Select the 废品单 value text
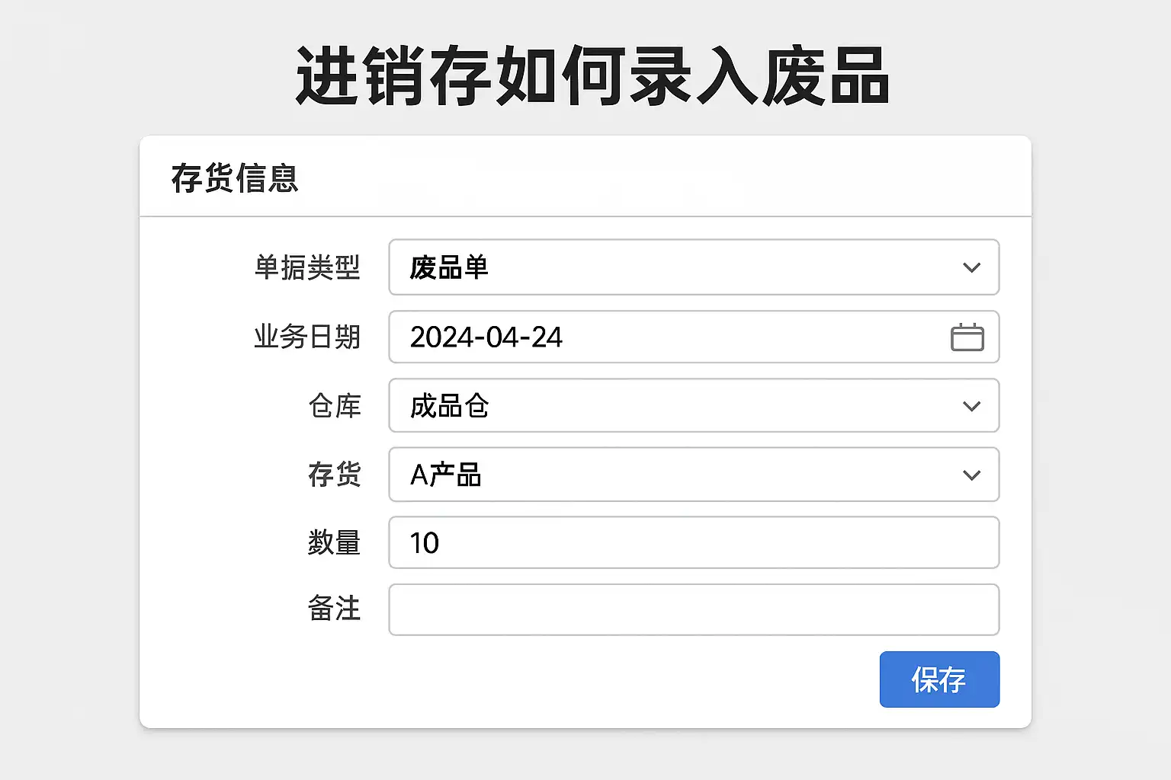The image size is (1171, 780). [449, 267]
